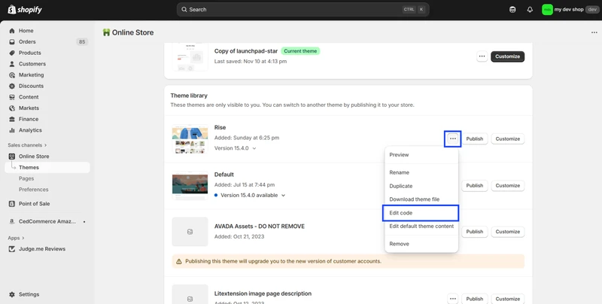Select Edit default theme content

coord(421,226)
